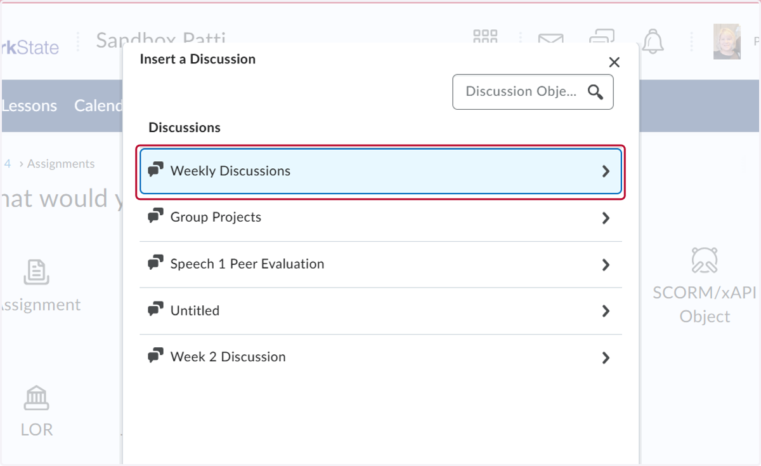761x466 pixels.
Task: Select the Week 2 Discussion forum
Action: (380, 357)
